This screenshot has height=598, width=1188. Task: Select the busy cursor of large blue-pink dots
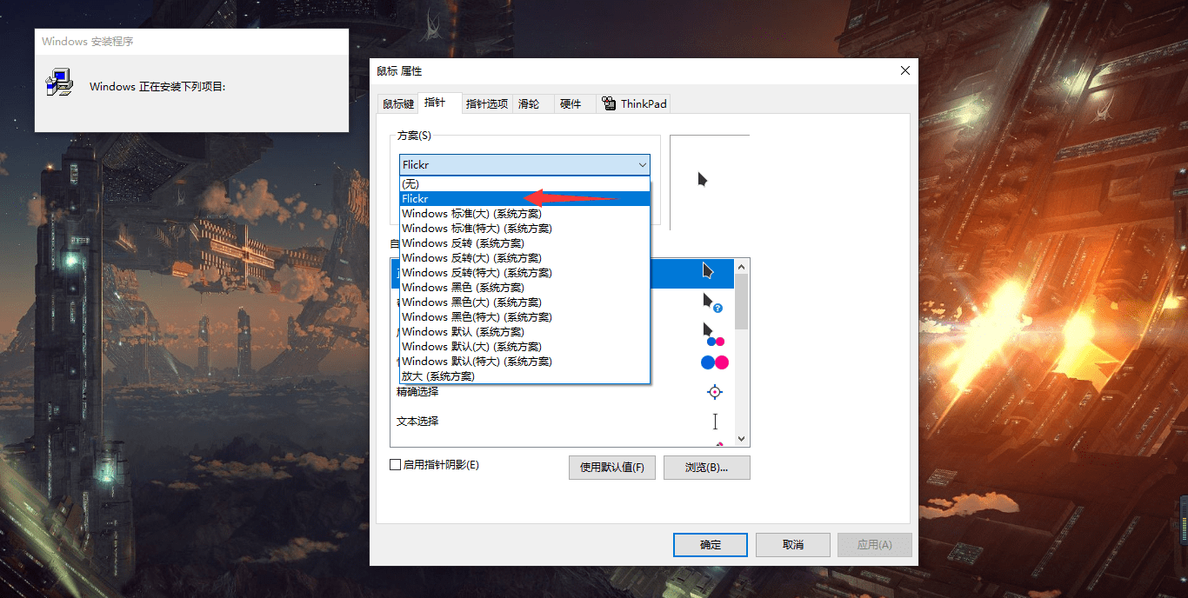[715, 362]
